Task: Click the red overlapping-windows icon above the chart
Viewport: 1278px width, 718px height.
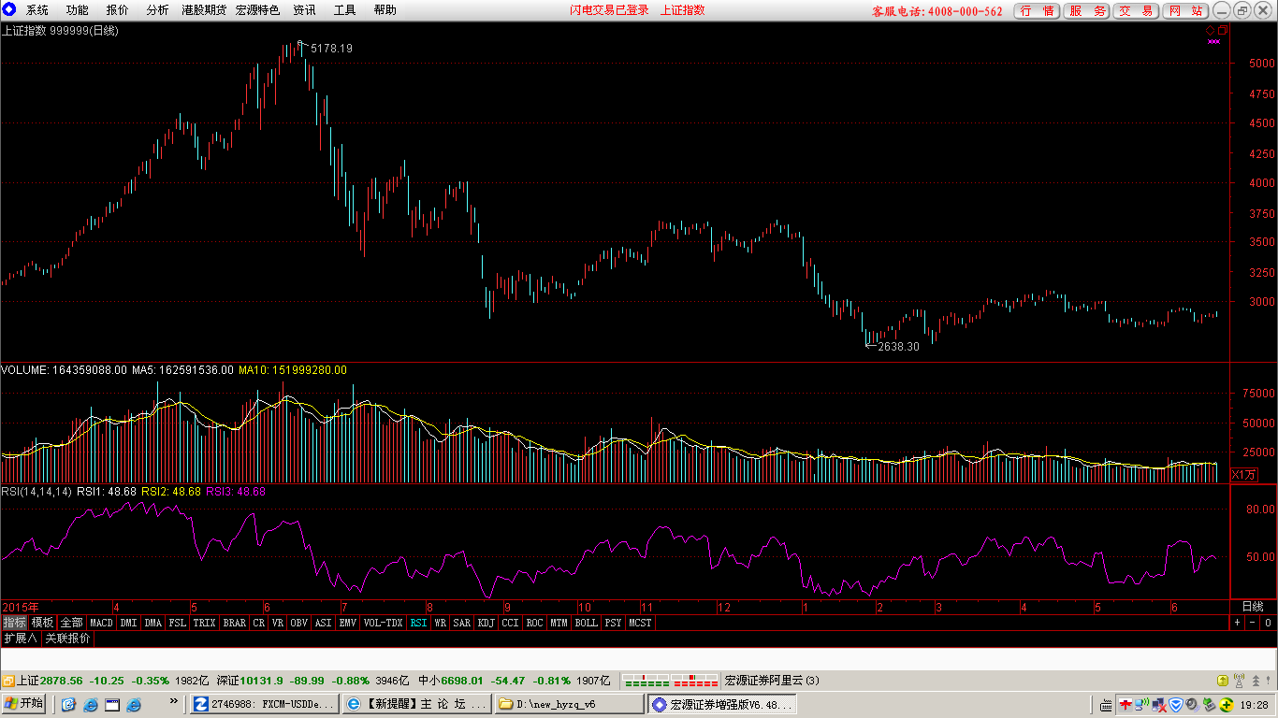Action: 1222,30
